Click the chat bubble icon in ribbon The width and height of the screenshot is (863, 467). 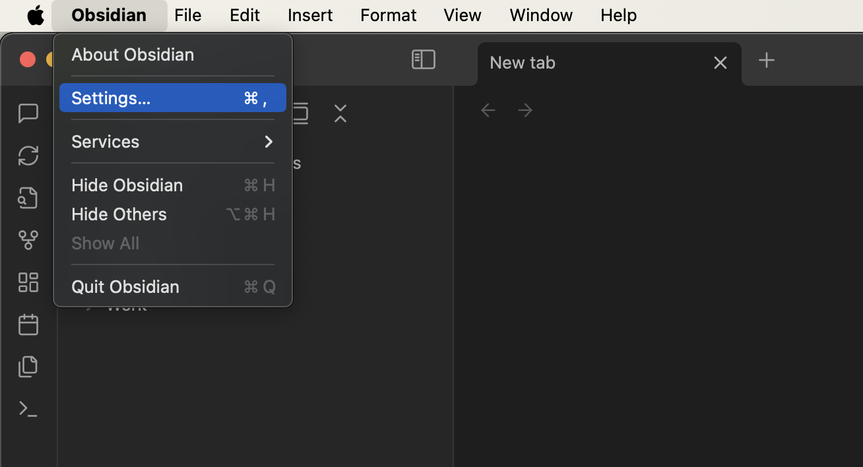point(28,113)
